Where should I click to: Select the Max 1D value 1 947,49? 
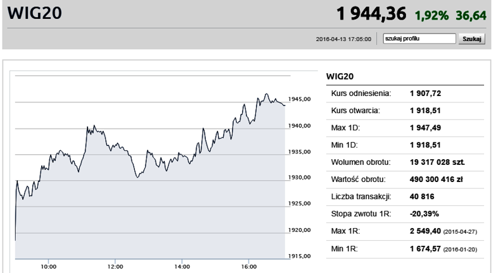[425, 128]
